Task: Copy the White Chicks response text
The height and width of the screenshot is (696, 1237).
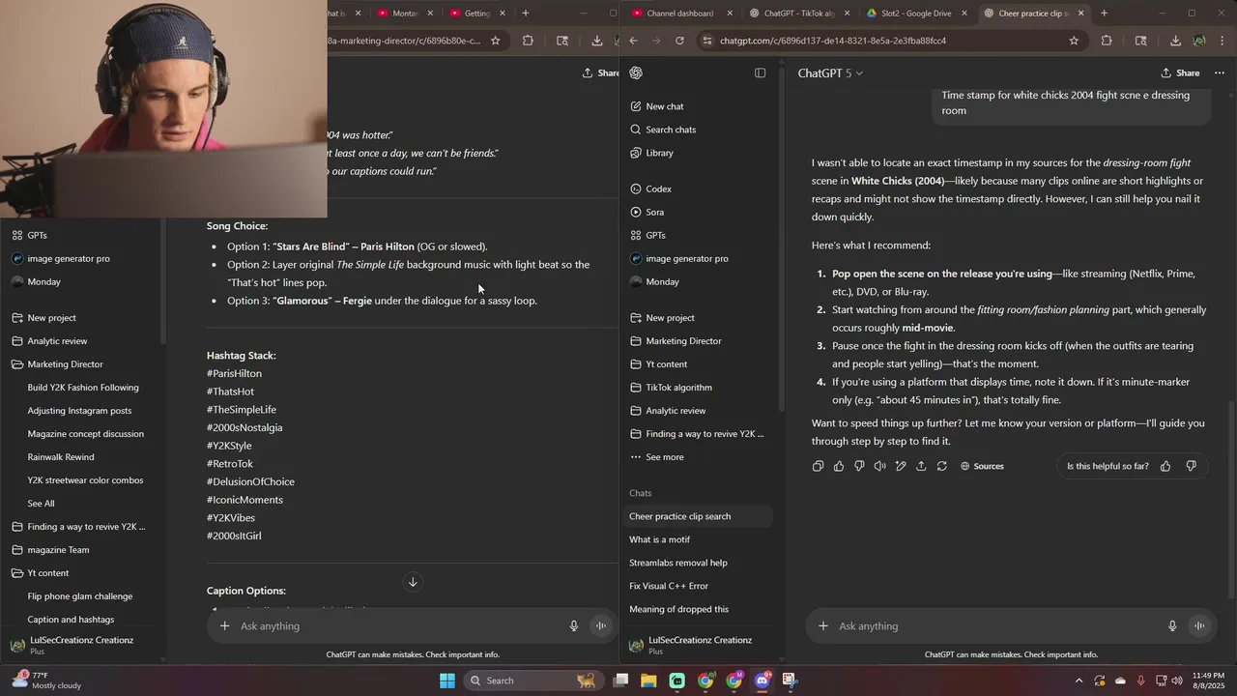Action: (x=819, y=466)
